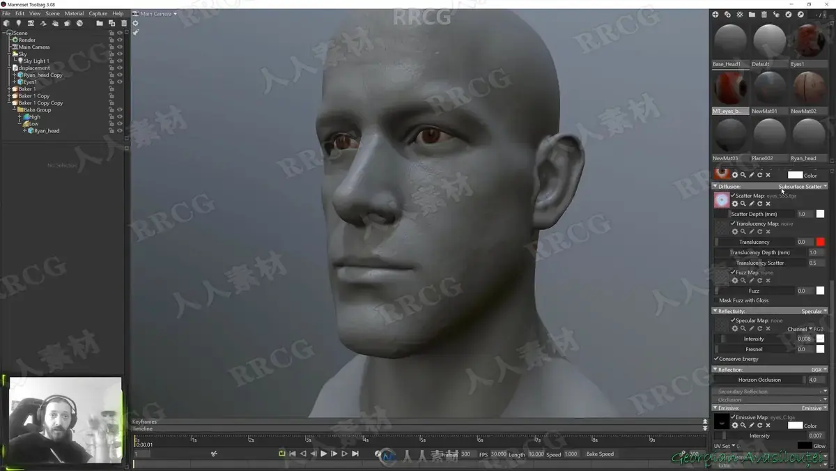Reload the Emissive Map texture

point(760,425)
